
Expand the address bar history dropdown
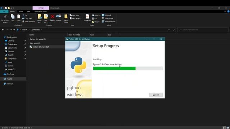click(169, 30)
